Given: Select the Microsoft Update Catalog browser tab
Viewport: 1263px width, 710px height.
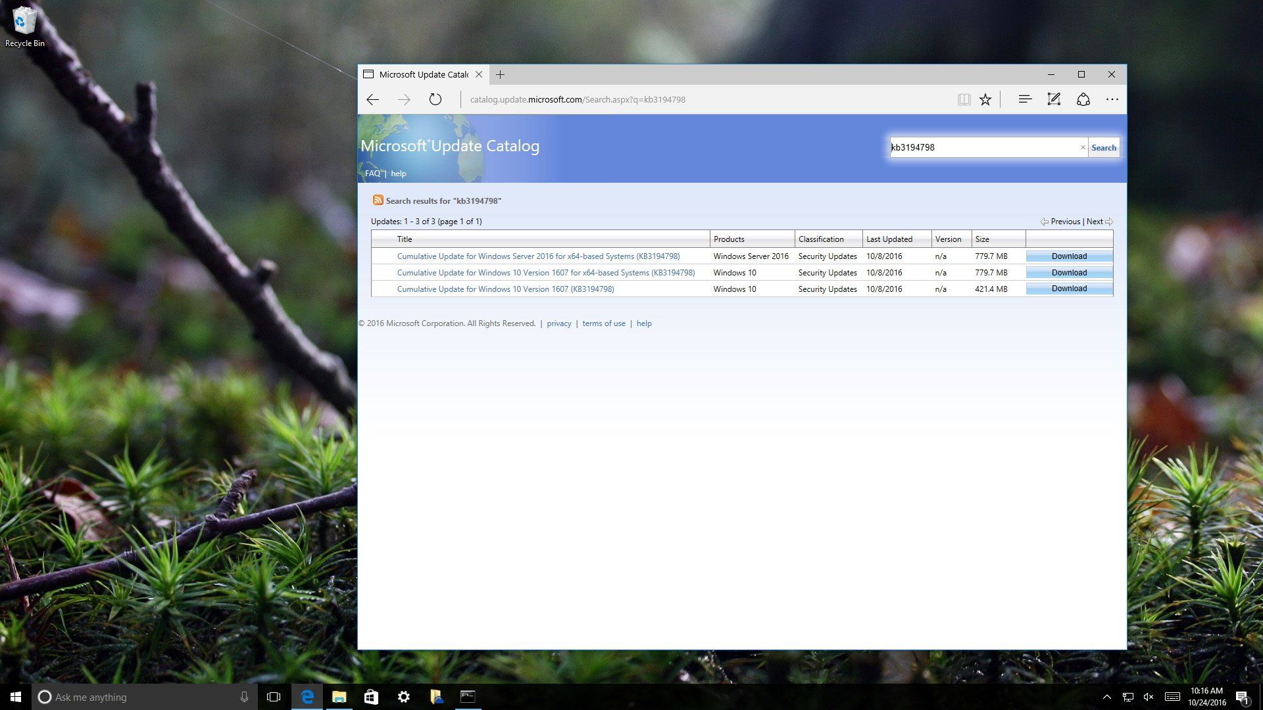Looking at the screenshot, I should tap(421, 74).
